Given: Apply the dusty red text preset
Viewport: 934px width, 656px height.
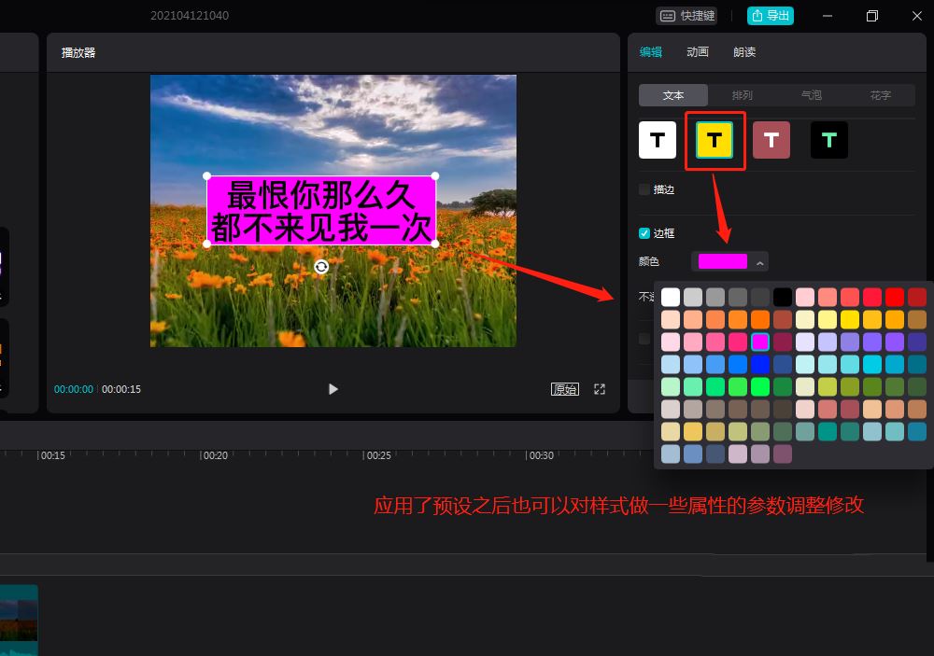Looking at the screenshot, I should pyautogui.click(x=771, y=140).
